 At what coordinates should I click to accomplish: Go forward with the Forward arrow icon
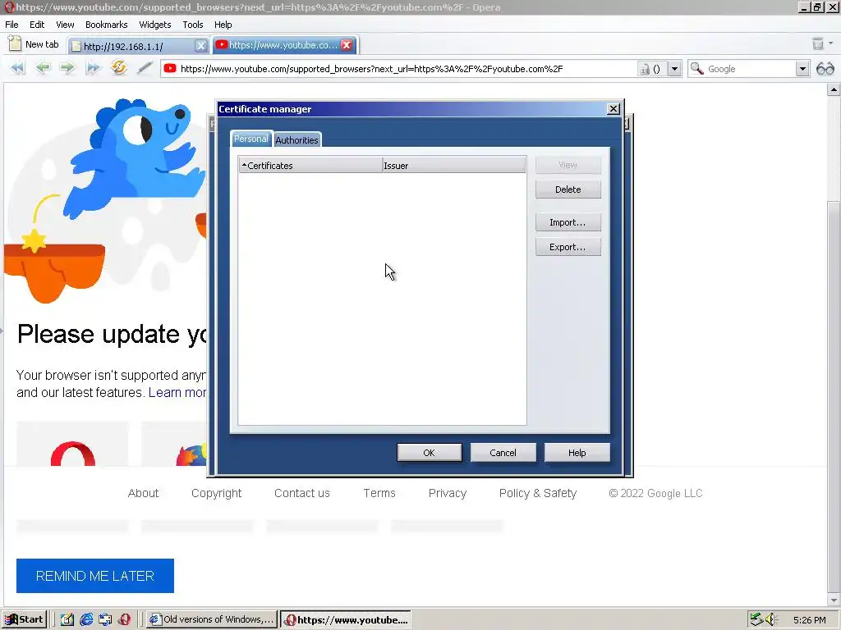[x=67, y=68]
